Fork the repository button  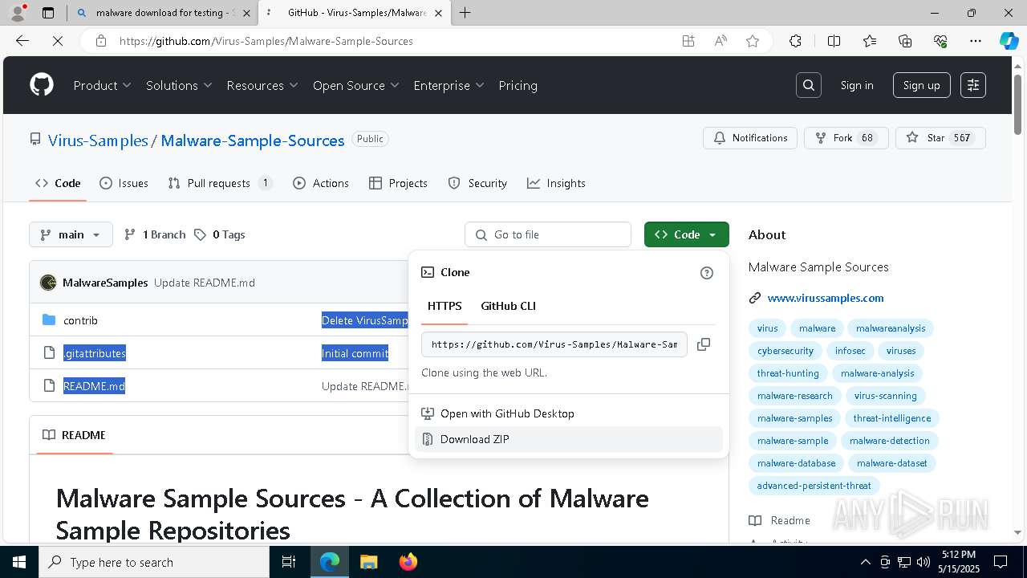(846, 138)
